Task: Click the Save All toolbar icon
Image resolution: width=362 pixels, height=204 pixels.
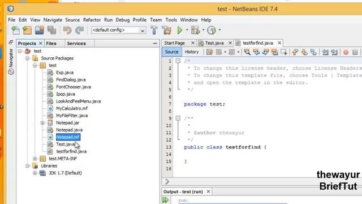Action: click(51, 30)
